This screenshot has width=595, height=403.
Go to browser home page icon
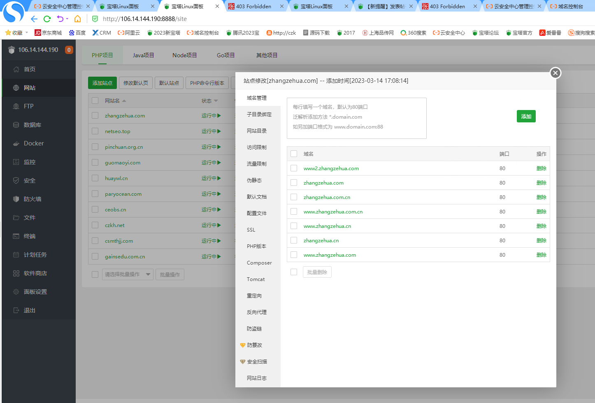tap(78, 19)
